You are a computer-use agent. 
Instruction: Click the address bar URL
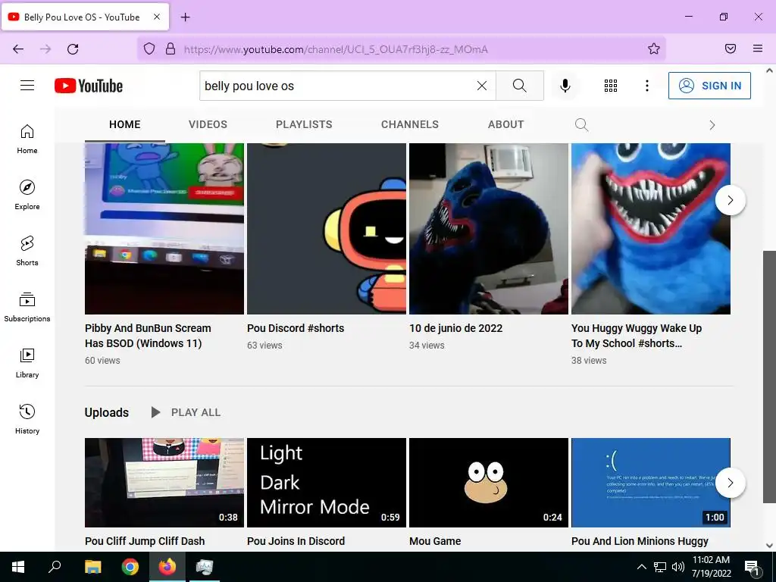tap(336, 49)
